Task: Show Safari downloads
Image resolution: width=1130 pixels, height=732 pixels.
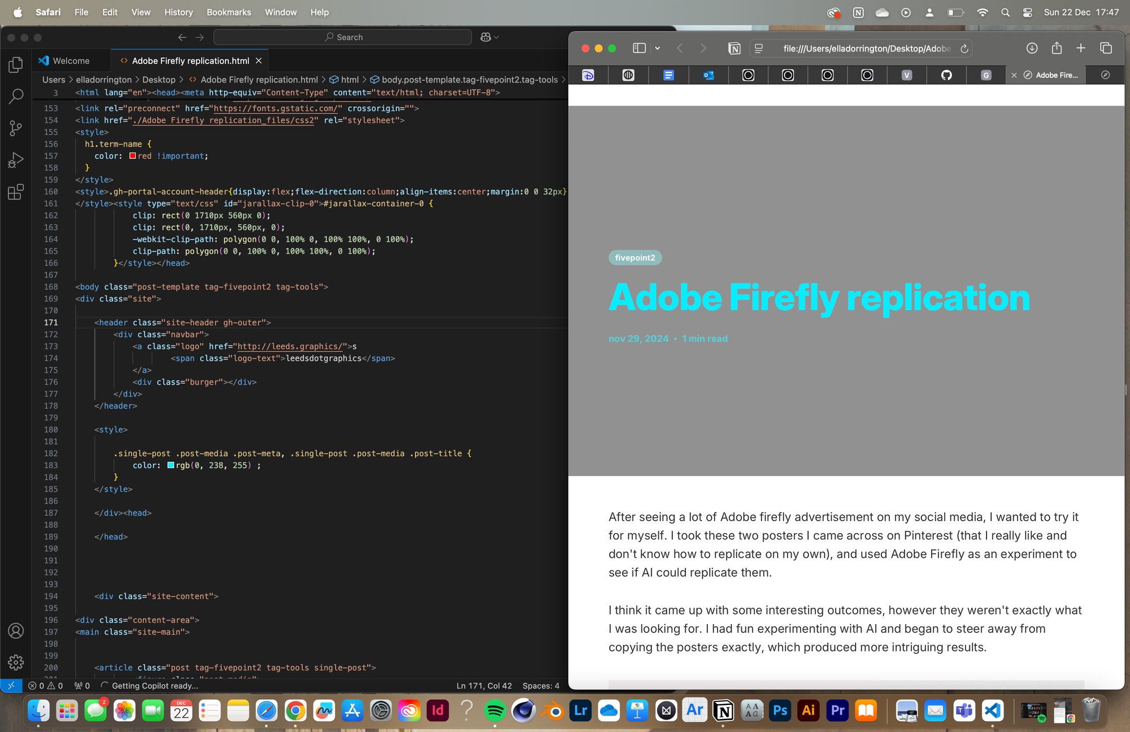Action: (1032, 49)
